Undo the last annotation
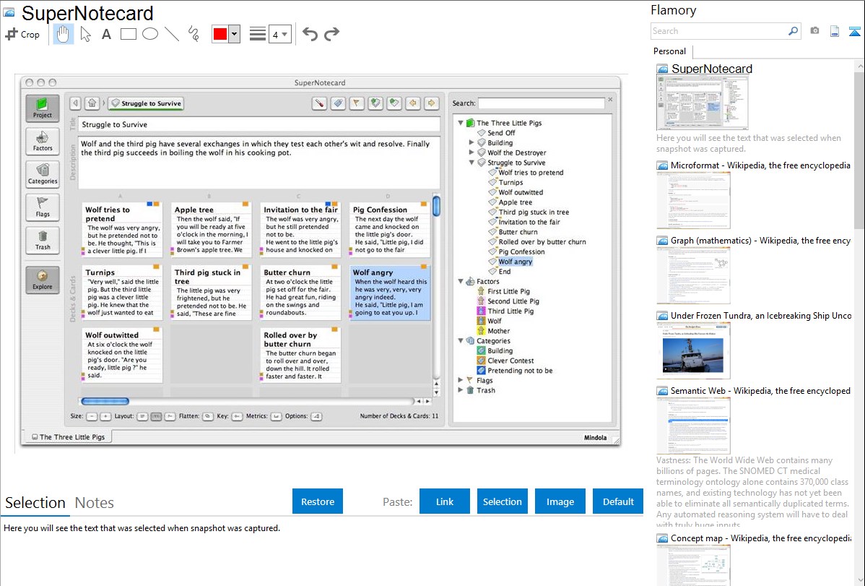The width and height of the screenshot is (865, 586). pos(310,34)
